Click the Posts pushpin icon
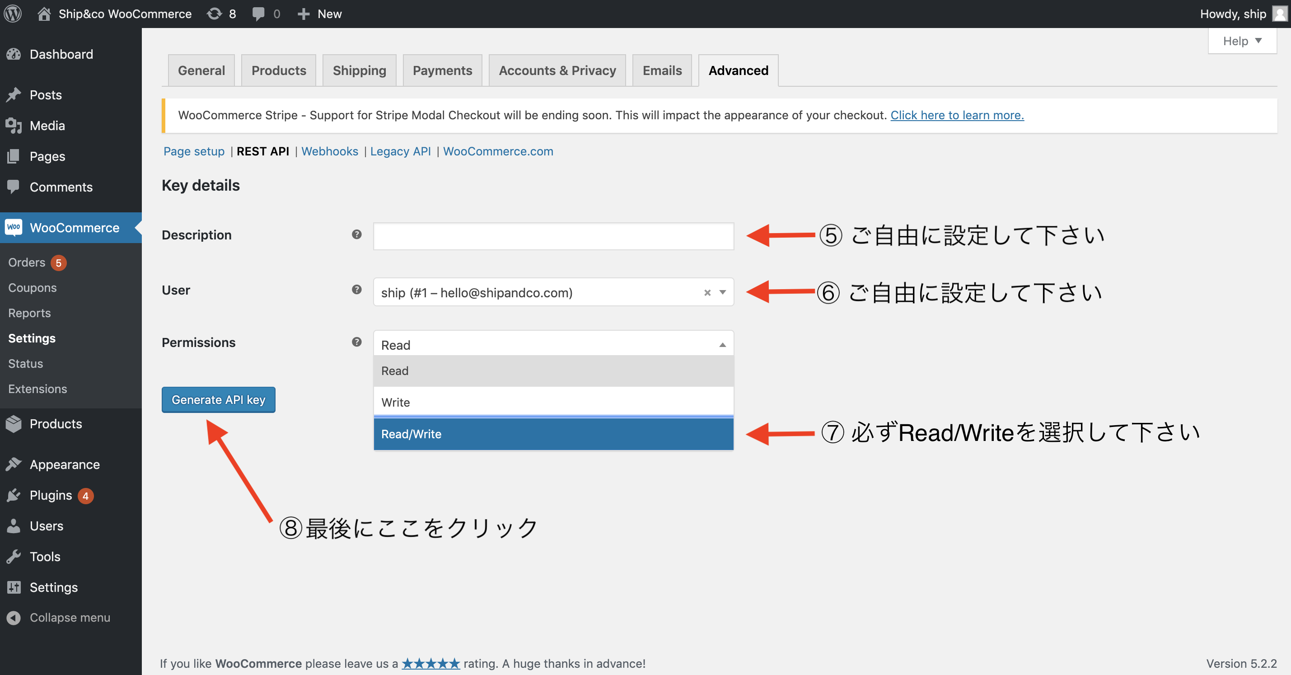Viewport: 1291px width, 675px height. pyautogui.click(x=14, y=95)
